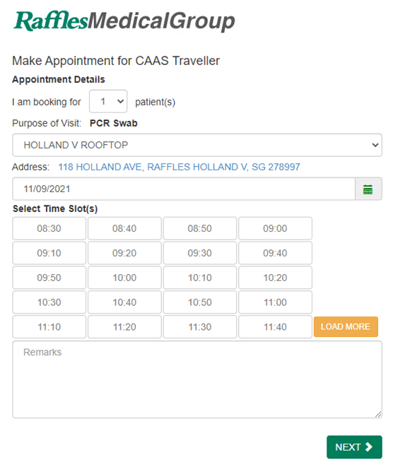Pick the 11:10 time slot
Image resolution: width=398 pixels, height=469 pixels.
[49, 327]
